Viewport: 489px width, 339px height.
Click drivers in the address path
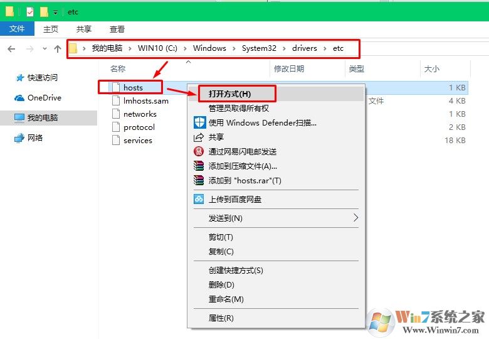point(305,48)
